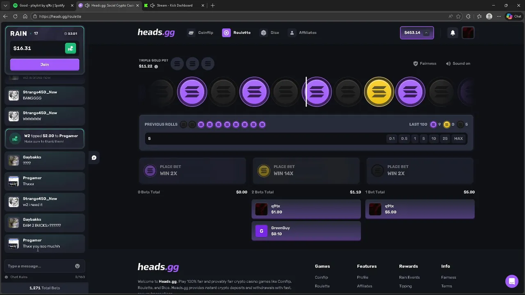Click q9tx $5.00 black bet entry

420,209
